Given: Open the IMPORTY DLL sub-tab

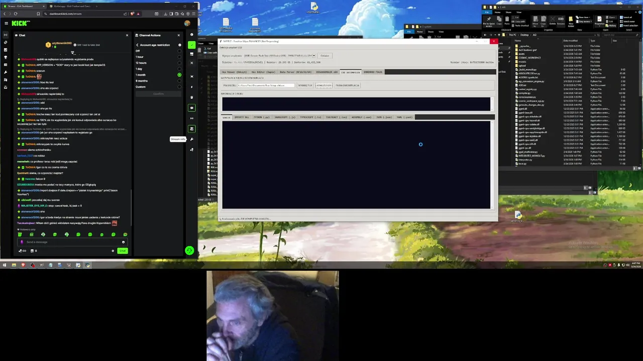Looking at the screenshot, I should click(x=242, y=117).
